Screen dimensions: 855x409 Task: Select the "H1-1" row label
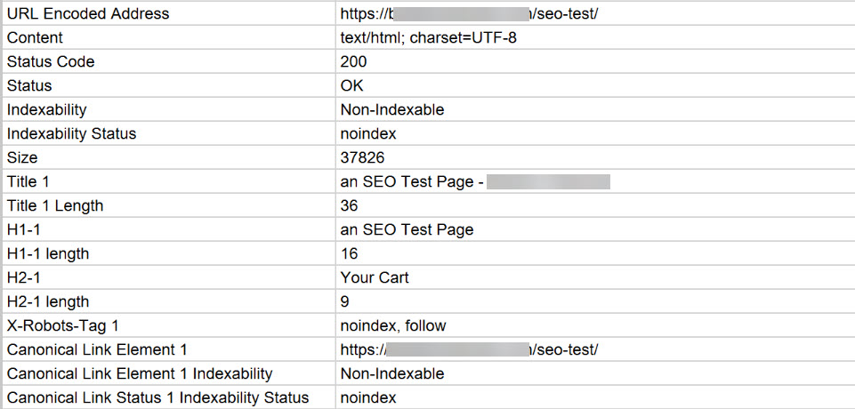(24, 229)
